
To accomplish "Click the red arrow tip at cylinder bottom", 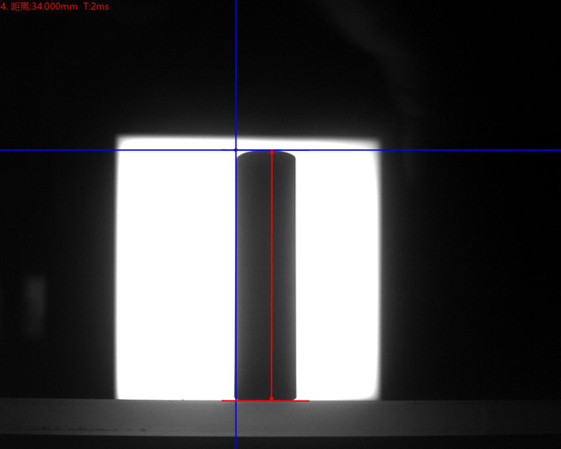I will (272, 398).
